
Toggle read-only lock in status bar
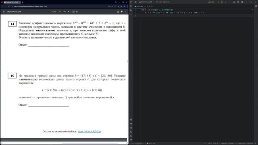click(256, 143)
